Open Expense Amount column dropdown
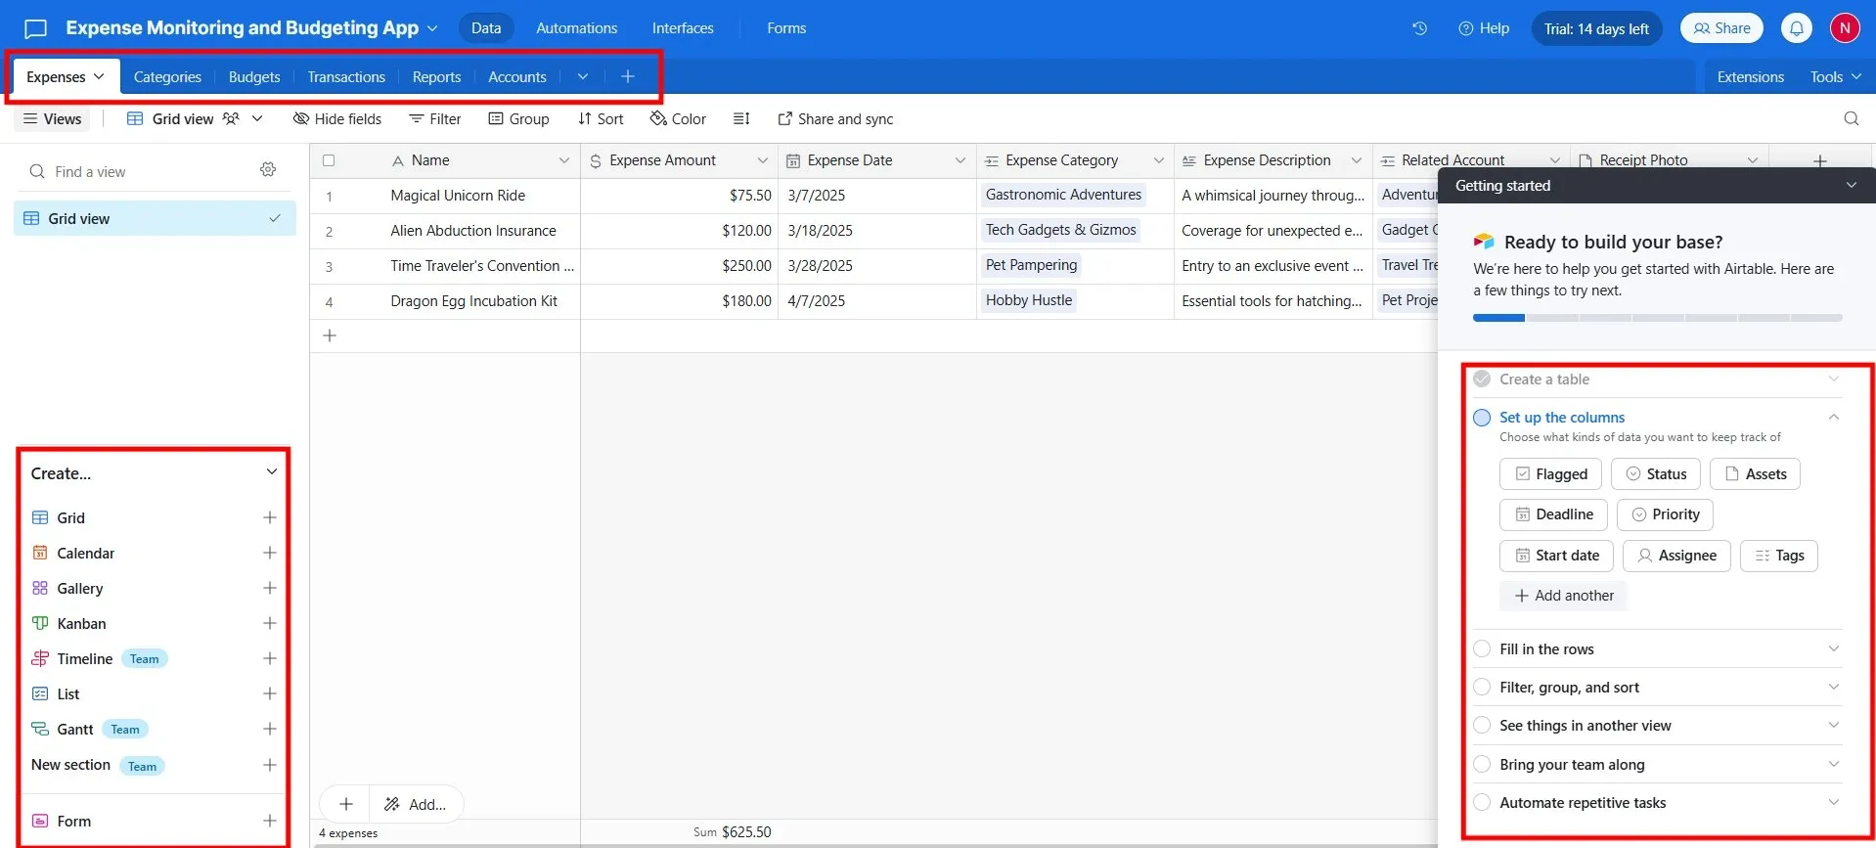 pyautogui.click(x=763, y=160)
